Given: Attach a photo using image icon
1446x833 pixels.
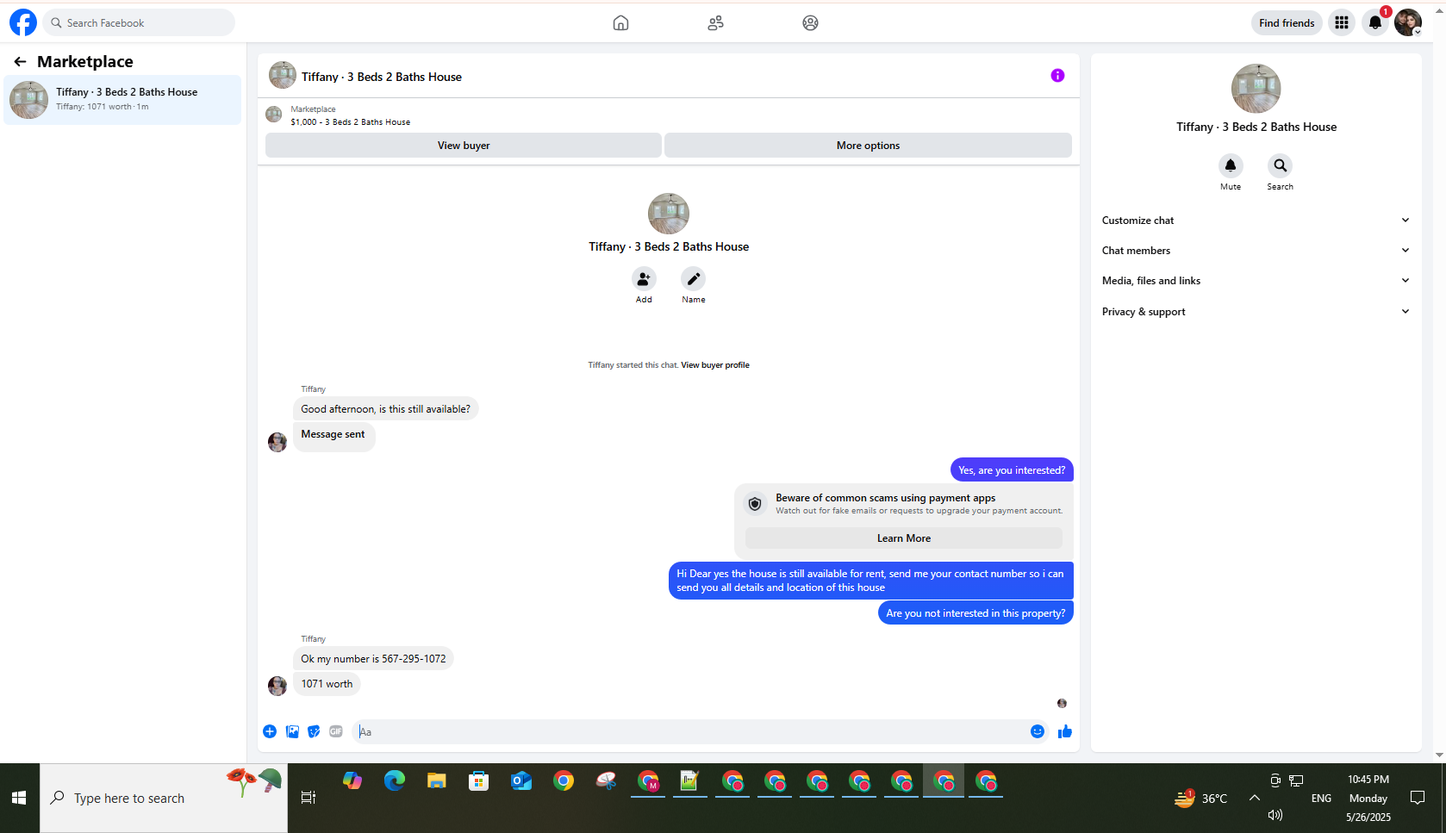Looking at the screenshot, I should tap(293, 731).
